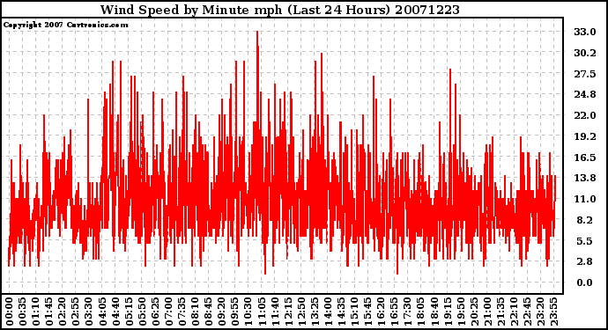Select the 33.0 y-axis label
The width and height of the screenshot is (608, 330).
click(x=585, y=32)
